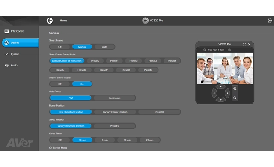The image size is (274, 167).
Task: Set Smart Frame to Auto
Action: [104, 47]
